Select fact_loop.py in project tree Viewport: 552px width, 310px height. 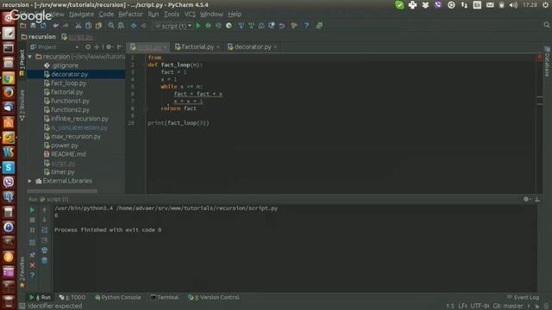pyautogui.click(x=69, y=84)
